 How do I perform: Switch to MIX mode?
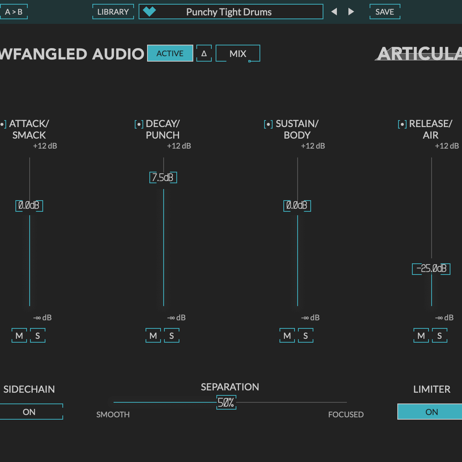click(x=238, y=53)
